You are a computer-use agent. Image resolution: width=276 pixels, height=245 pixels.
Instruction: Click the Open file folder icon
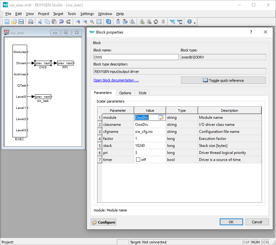click(14, 22)
